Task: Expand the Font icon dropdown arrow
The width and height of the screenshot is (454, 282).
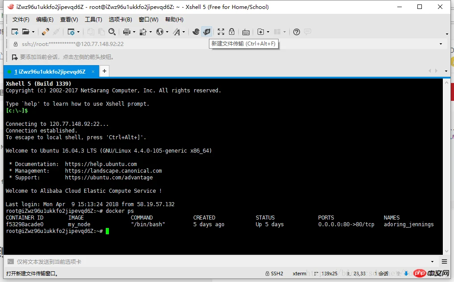Action: click(x=183, y=32)
